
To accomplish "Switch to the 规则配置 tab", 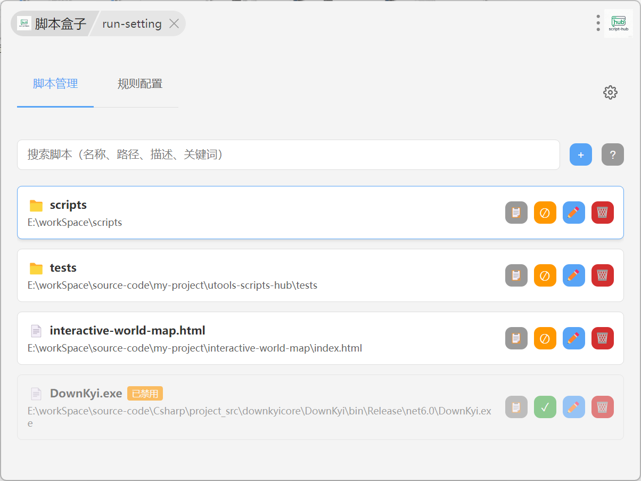I will click(140, 84).
